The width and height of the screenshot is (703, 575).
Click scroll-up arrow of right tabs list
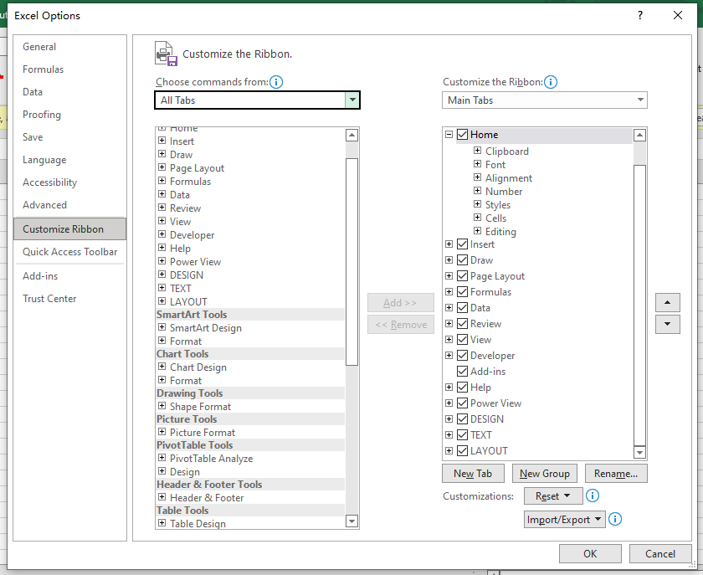point(639,135)
